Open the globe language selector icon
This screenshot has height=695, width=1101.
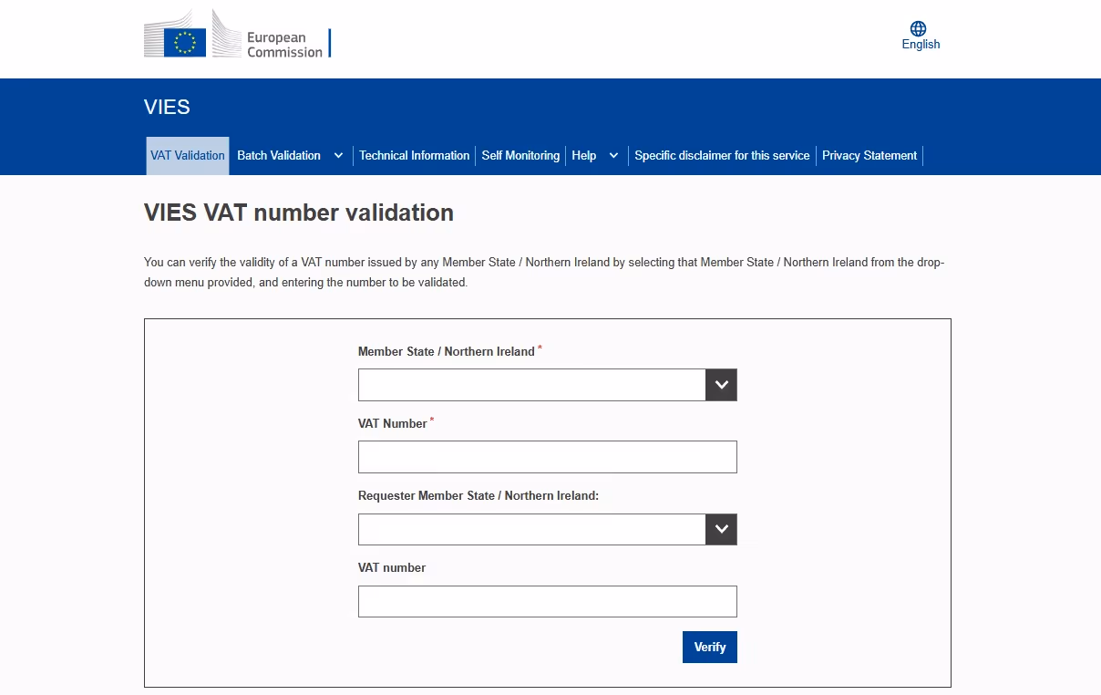[x=920, y=28]
